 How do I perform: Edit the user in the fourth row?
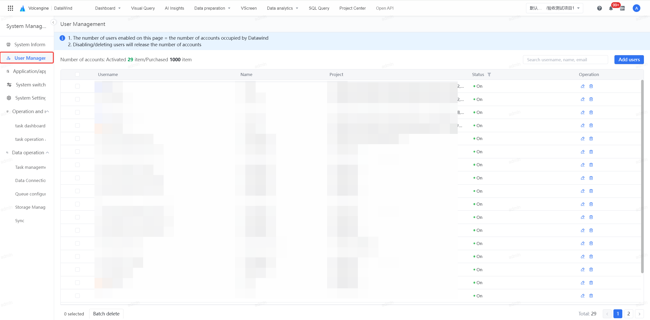(x=583, y=125)
